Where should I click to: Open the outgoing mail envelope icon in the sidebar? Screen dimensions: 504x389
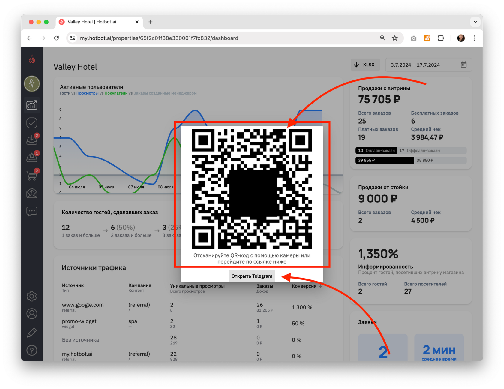[32, 193]
